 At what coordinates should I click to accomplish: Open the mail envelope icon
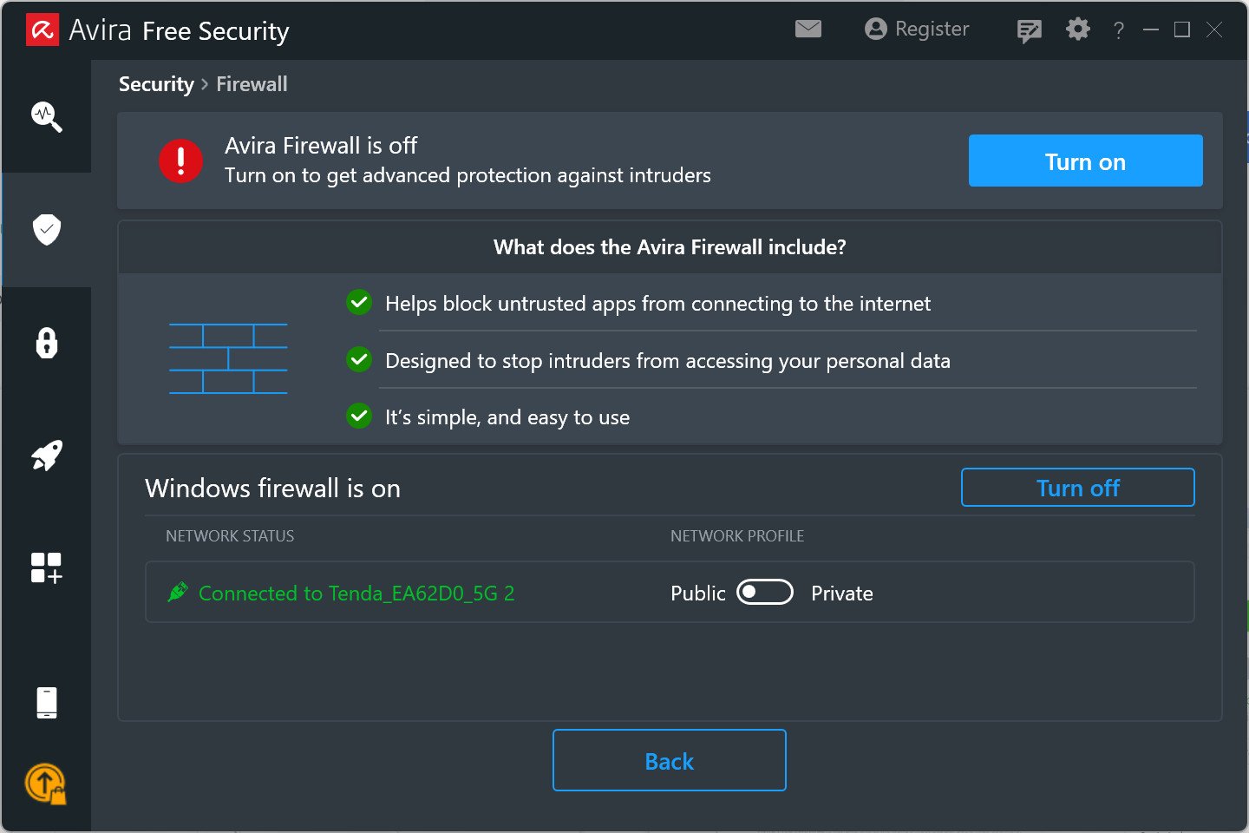point(808,30)
